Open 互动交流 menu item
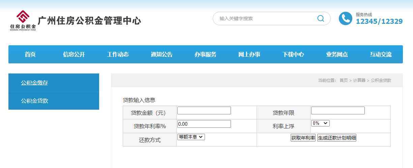Image resolution: width=413 pixels, height=168 pixels. (x=381, y=54)
